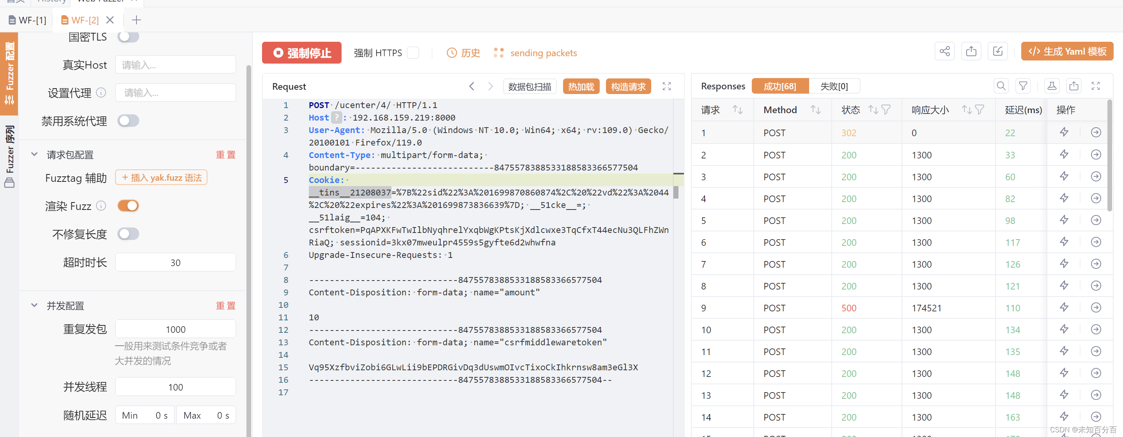Check the 强制 HTTPS checkbox
Screen dimensions: 1123x437
(413, 53)
